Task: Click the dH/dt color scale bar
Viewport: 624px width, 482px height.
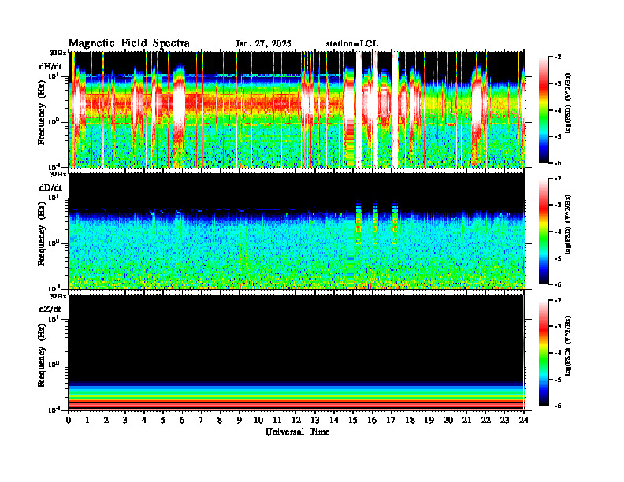Action: (x=544, y=110)
